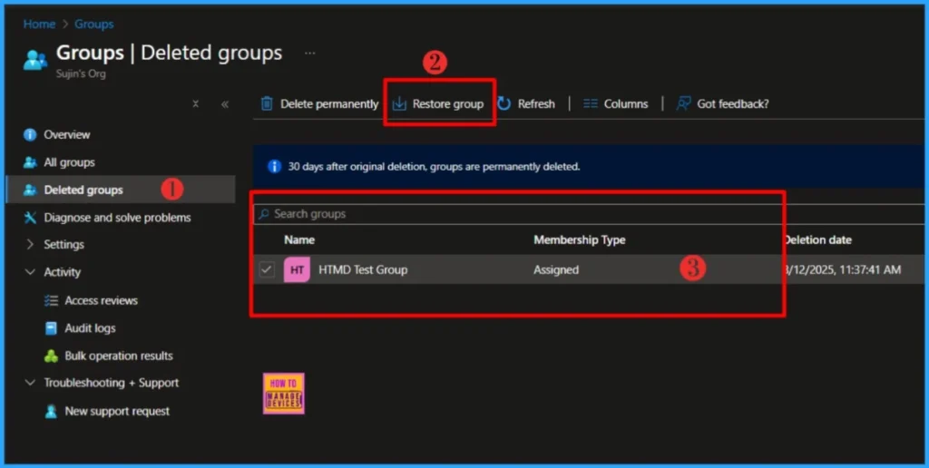Click the Sujin's Org subtitle
Viewport: 929px width, 468px height.
(x=81, y=74)
